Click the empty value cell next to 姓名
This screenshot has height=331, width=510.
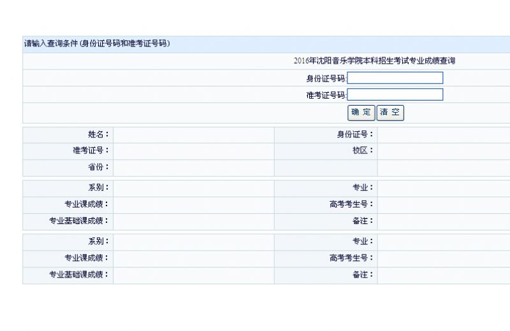(194, 134)
